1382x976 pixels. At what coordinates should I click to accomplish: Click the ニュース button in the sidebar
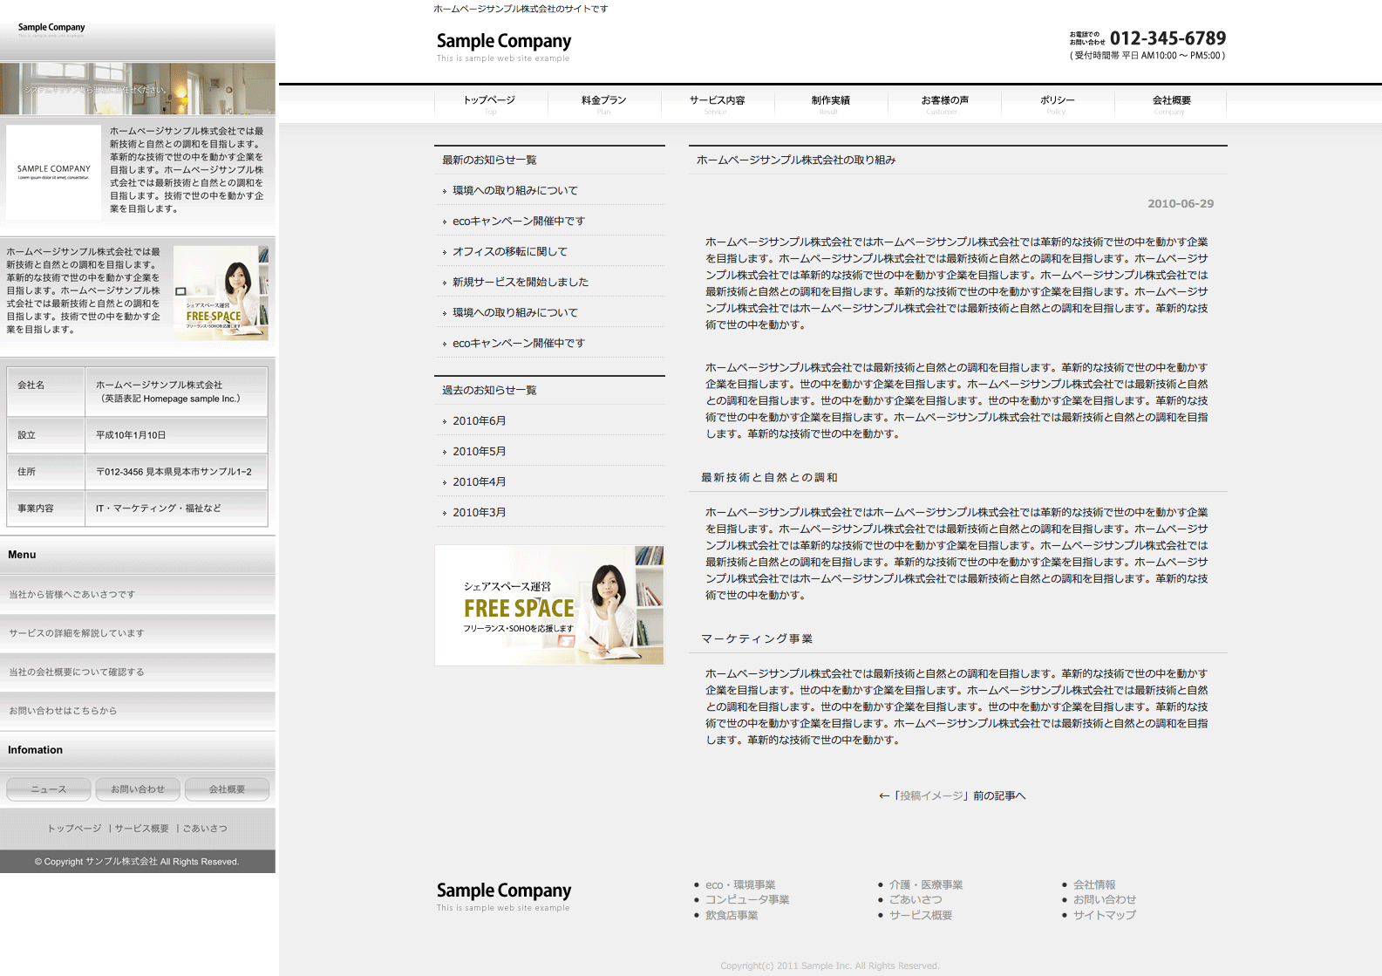tap(49, 789)
